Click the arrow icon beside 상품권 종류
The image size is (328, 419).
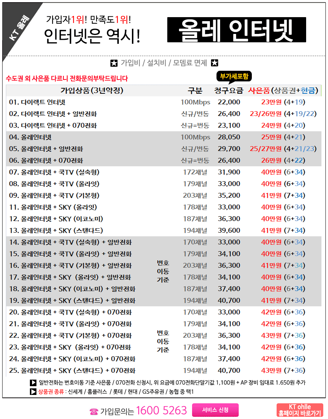point(33,392)
